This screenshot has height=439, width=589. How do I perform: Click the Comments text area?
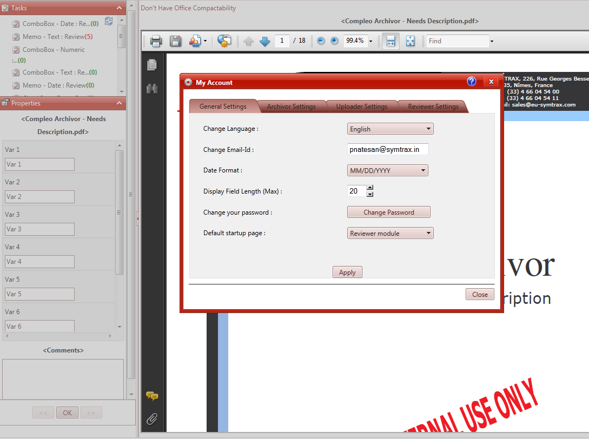[63, 379]
